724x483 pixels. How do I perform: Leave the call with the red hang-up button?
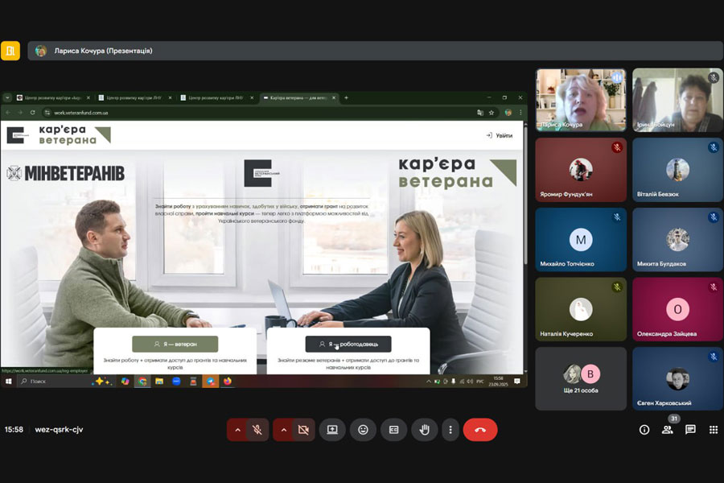pos(480,430)
